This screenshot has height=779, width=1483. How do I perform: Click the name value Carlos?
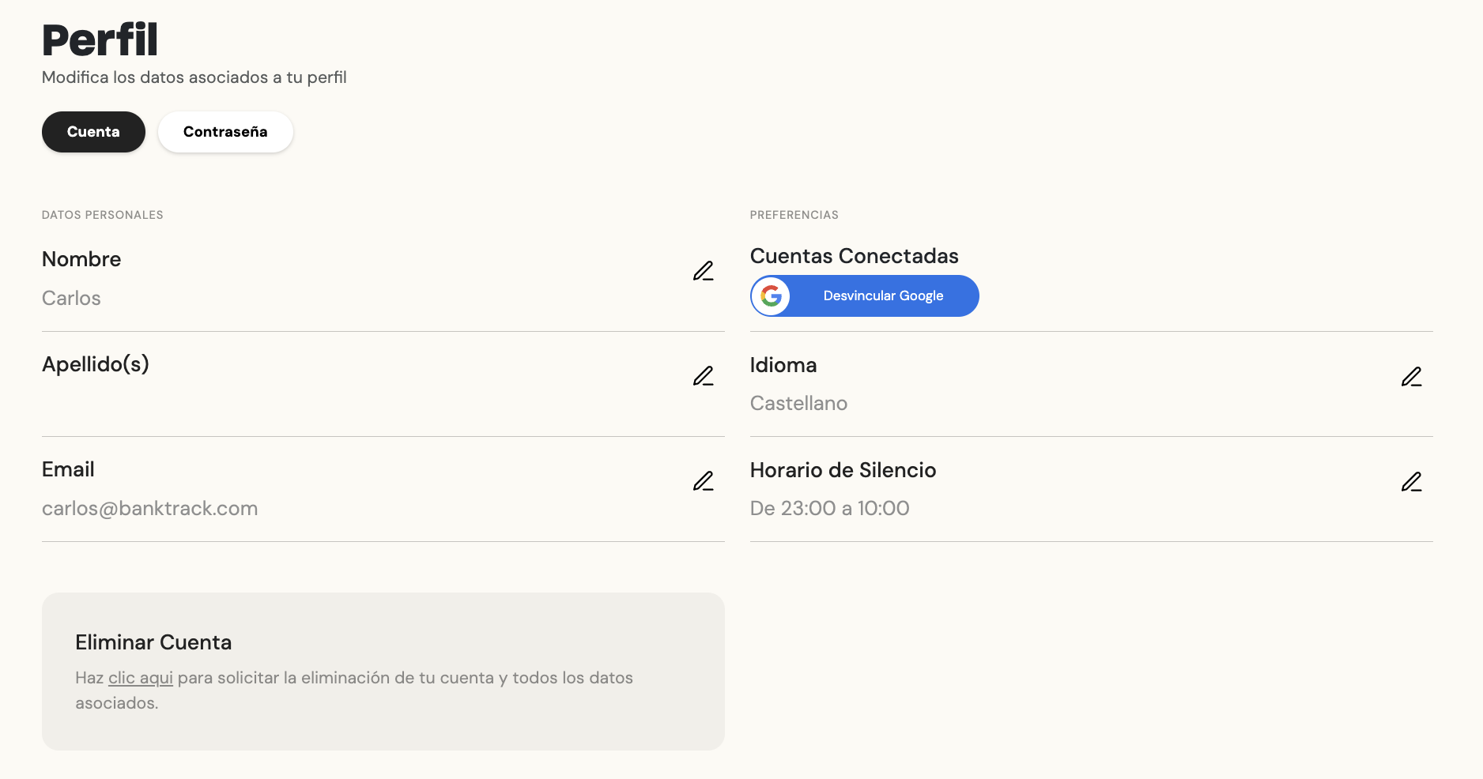71,299
